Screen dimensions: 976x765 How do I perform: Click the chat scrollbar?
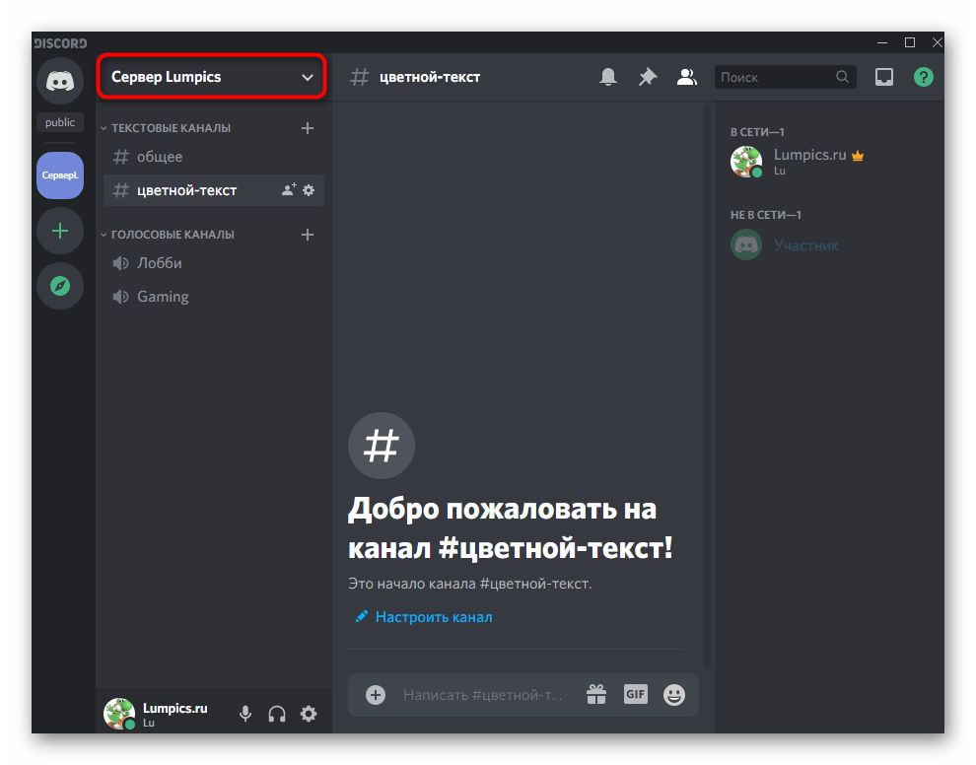click(707, 385)
